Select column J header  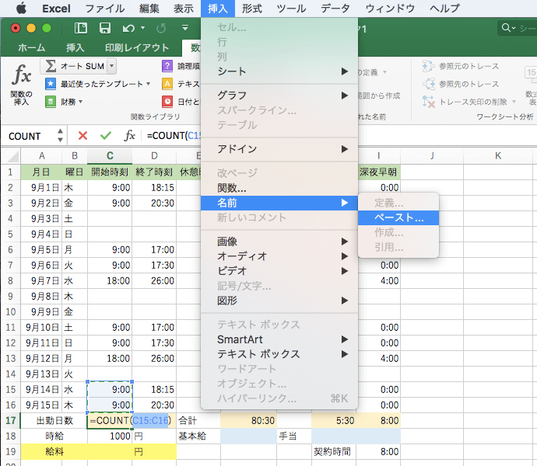point(432,156)
